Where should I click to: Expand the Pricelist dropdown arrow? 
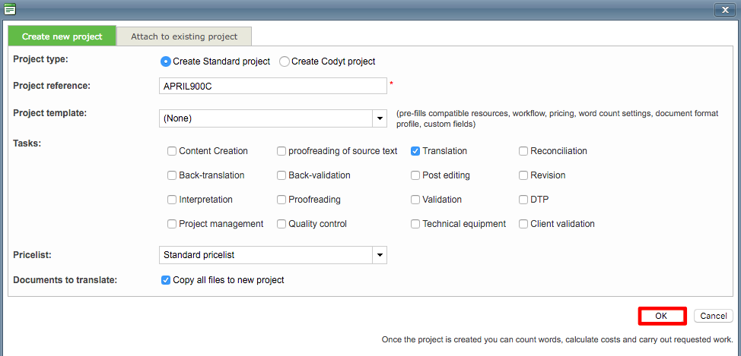pos(379,255)
